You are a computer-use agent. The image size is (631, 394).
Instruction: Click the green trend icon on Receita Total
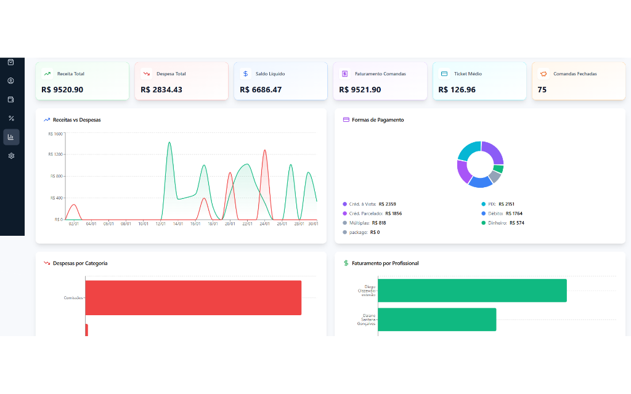coord(47,74)
